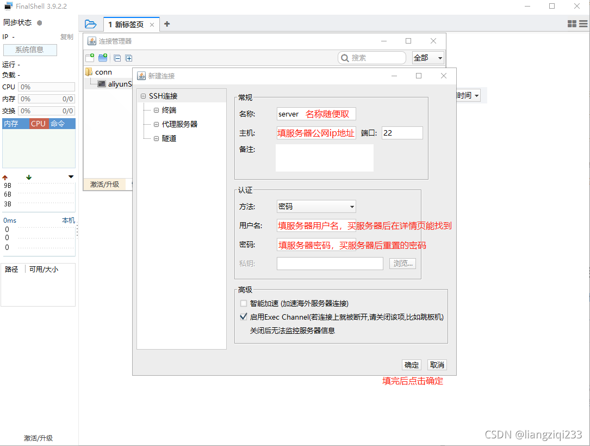Open the connection manager folder icon

click(90, 24)
